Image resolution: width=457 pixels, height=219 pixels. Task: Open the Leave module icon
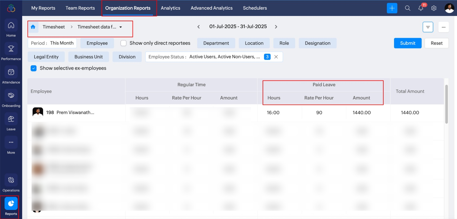(x=11, y=119)
